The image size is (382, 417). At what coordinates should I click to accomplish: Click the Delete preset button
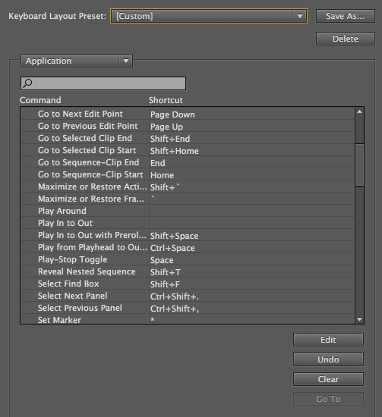click(x=346, y=39)
